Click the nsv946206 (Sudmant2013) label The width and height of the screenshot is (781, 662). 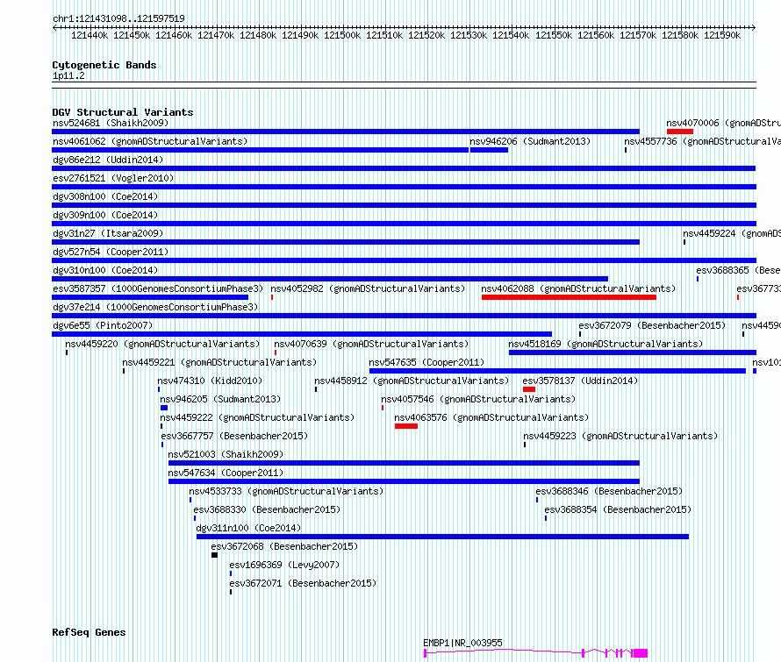(530, 141)
